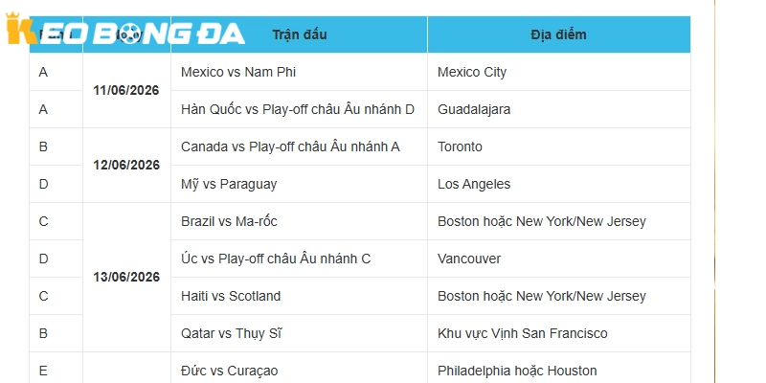Open the Haiti vs Scotland match
Screen dimensions: 766x383
pos(231,296)
